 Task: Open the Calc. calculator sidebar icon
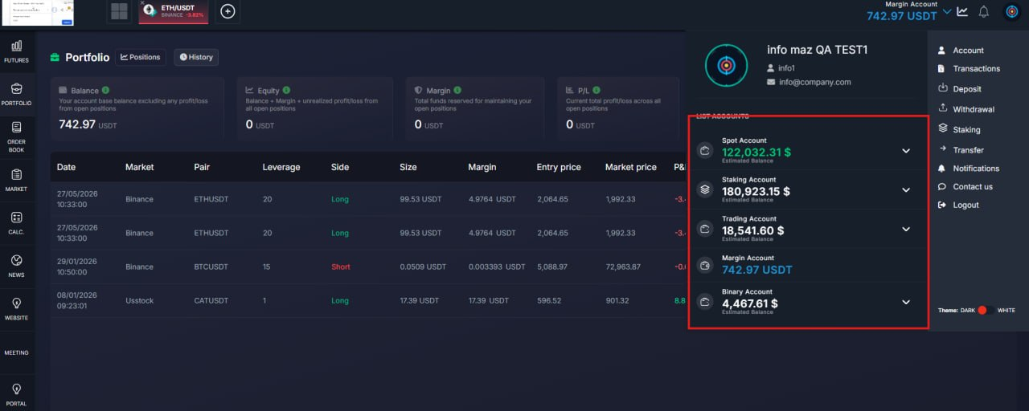[x=16, y=222]
